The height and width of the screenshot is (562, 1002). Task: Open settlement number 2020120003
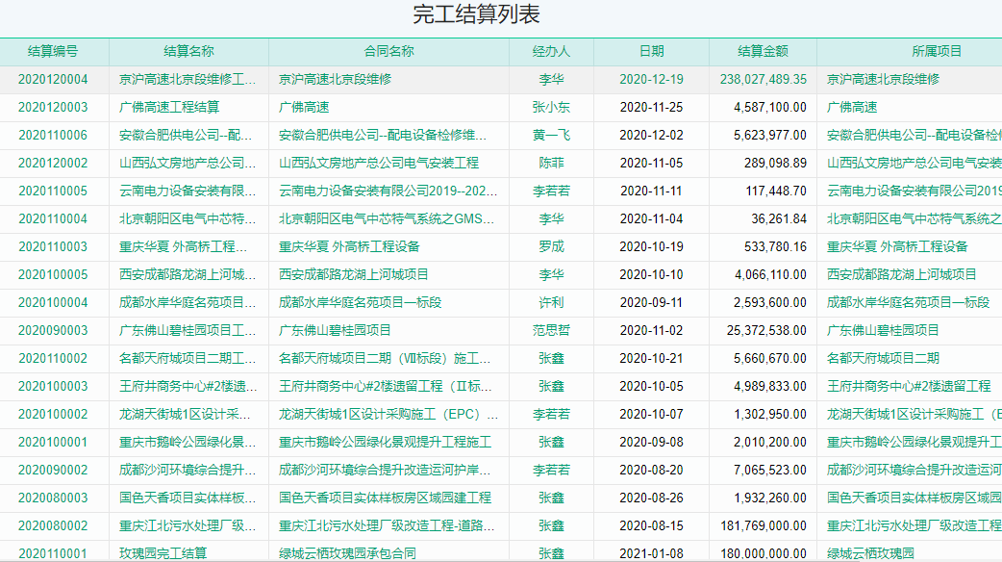53,108
